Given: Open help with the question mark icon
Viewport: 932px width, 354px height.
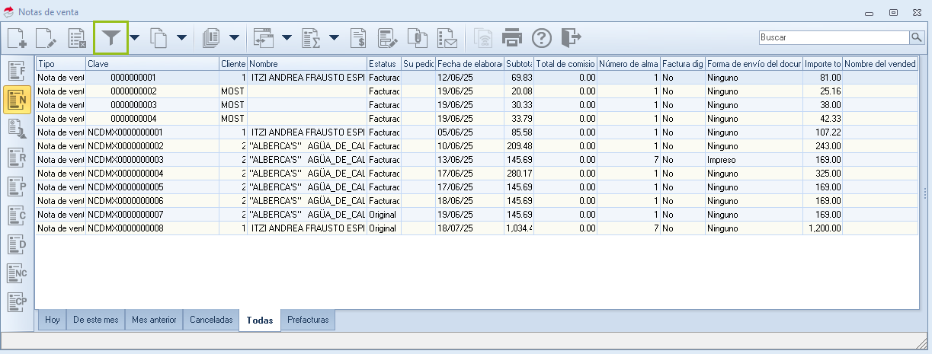Looking at the screenshot, I should (x=541, y=37).
